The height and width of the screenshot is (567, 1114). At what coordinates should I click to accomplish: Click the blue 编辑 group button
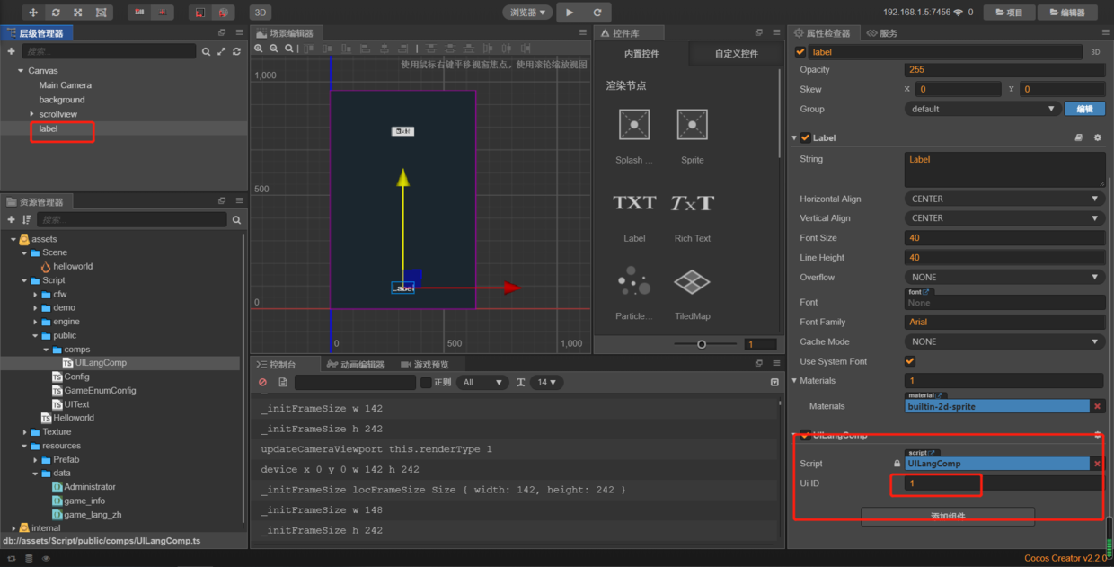pos(1084,109)
